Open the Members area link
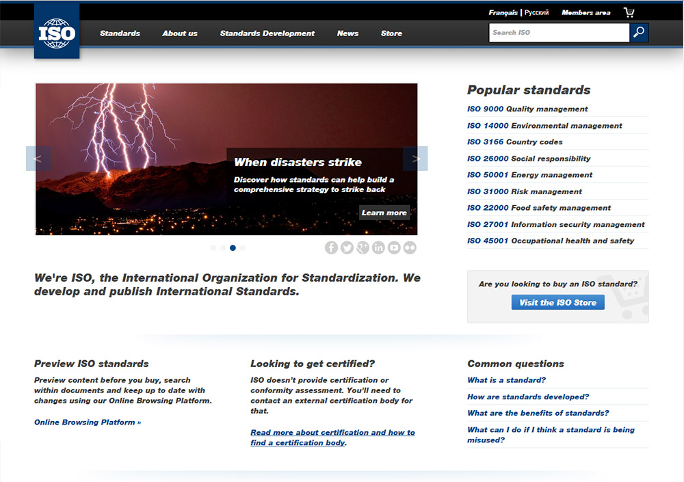Screen dimensions: 684x482 click(586, 13)
